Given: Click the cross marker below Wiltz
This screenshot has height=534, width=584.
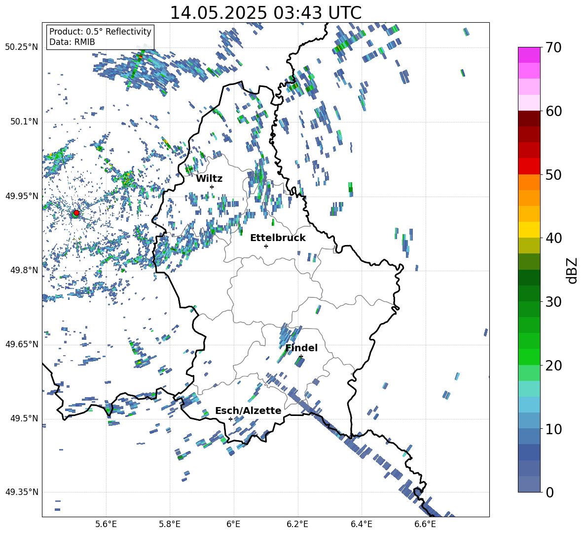Looking at the screenshot, I should tap(212, 187).
